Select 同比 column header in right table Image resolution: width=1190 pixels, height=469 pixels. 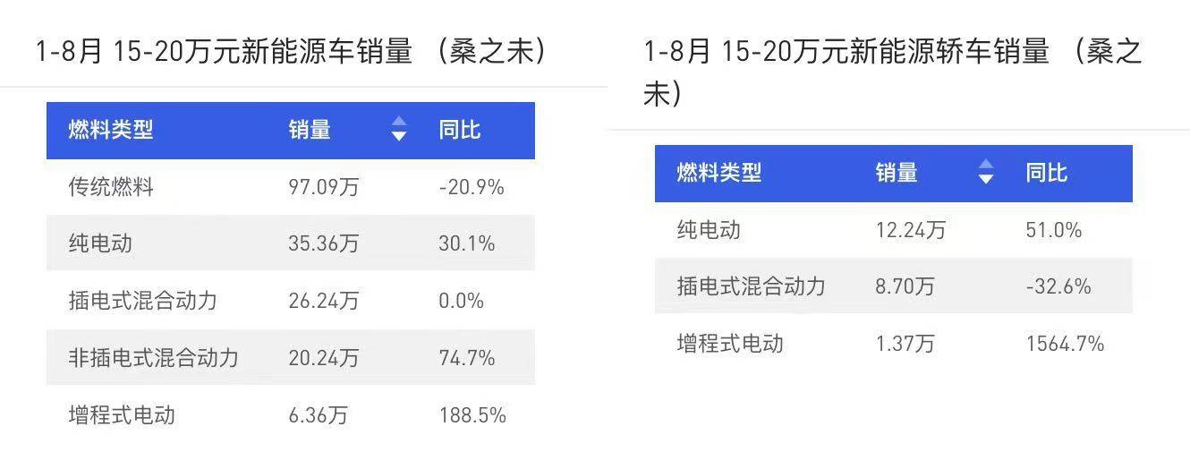click(1047, 173)
